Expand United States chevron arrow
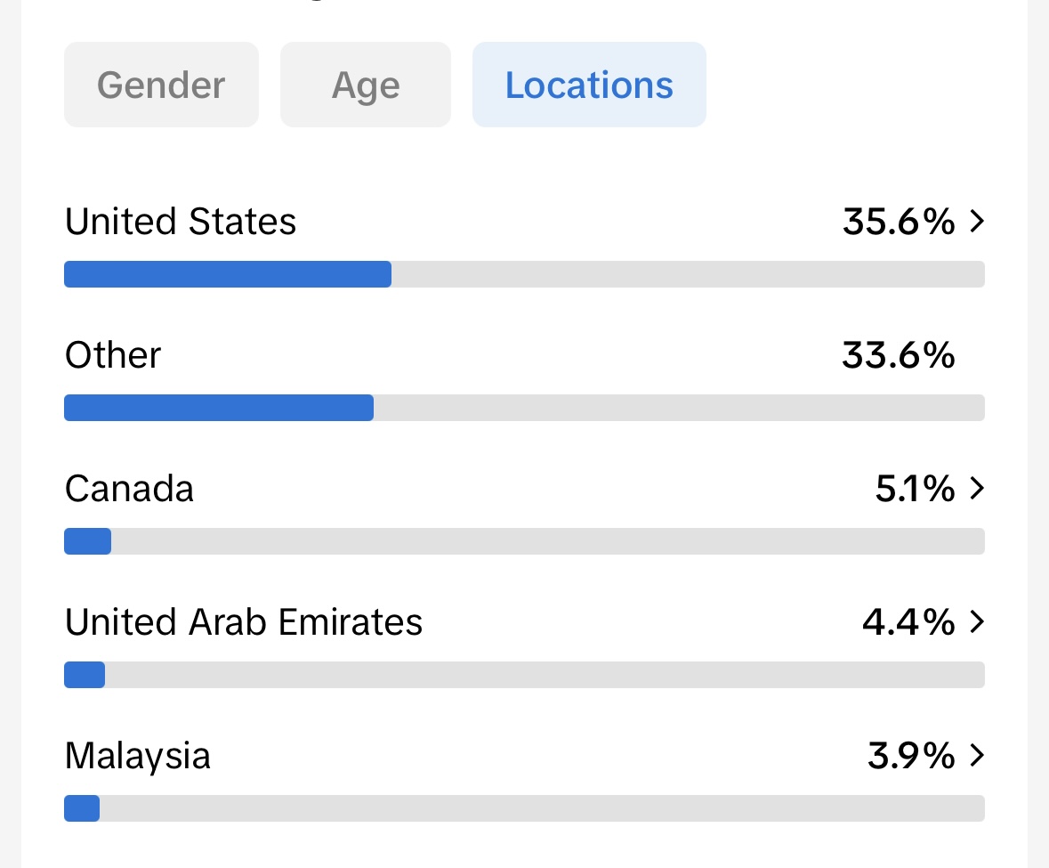 [x=978, y=221]
